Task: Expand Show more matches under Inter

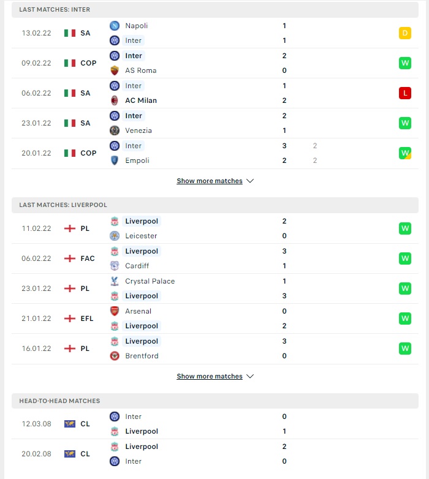Action: pos(210,181)
